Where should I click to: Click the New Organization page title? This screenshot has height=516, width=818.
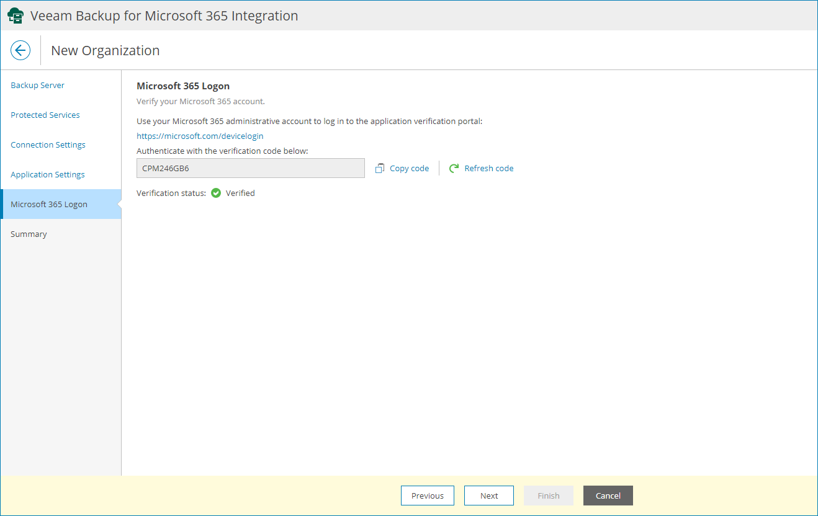tap(106, 50)
